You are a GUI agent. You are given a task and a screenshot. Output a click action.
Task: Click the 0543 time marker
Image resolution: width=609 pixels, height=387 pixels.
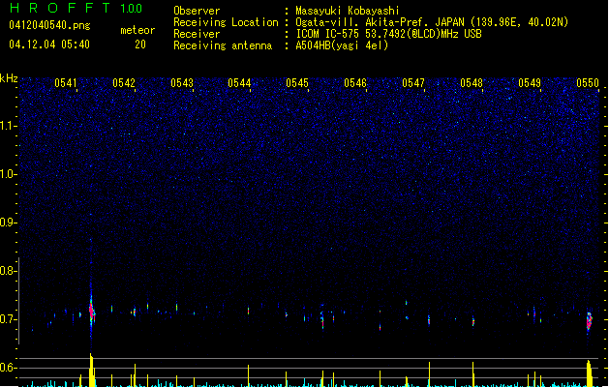(x=182, y=83)
